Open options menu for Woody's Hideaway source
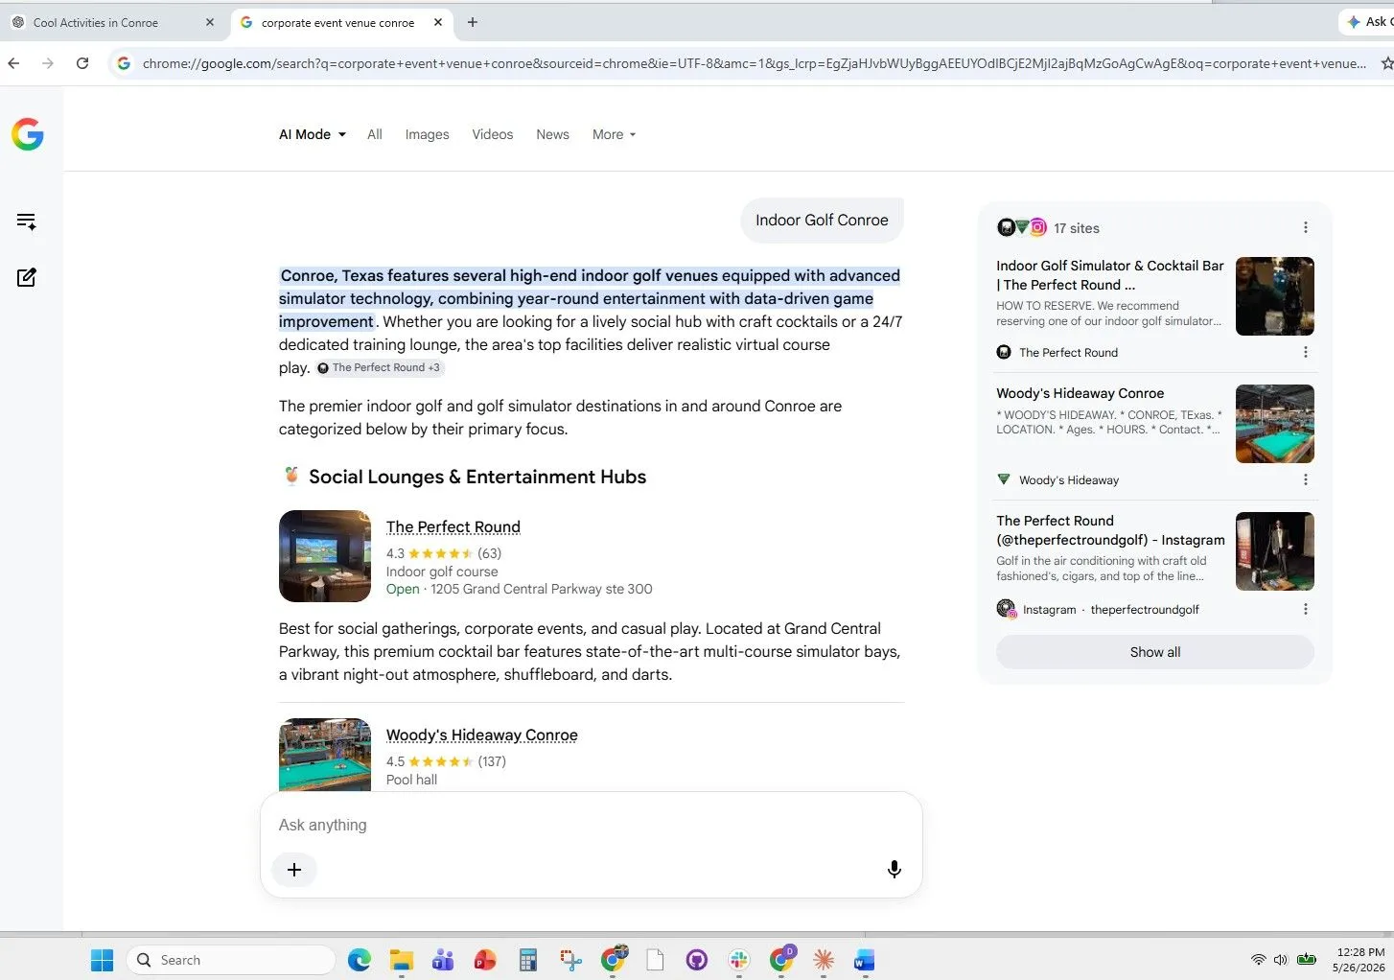The height and width of the screenshot is (980, 1394). pos(1305,479)
